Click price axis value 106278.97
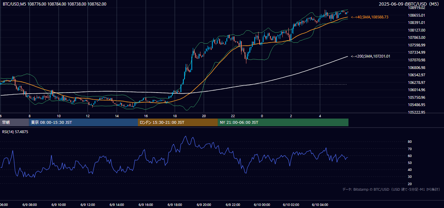Screen dimensions: 444x208 pos(417,83)
